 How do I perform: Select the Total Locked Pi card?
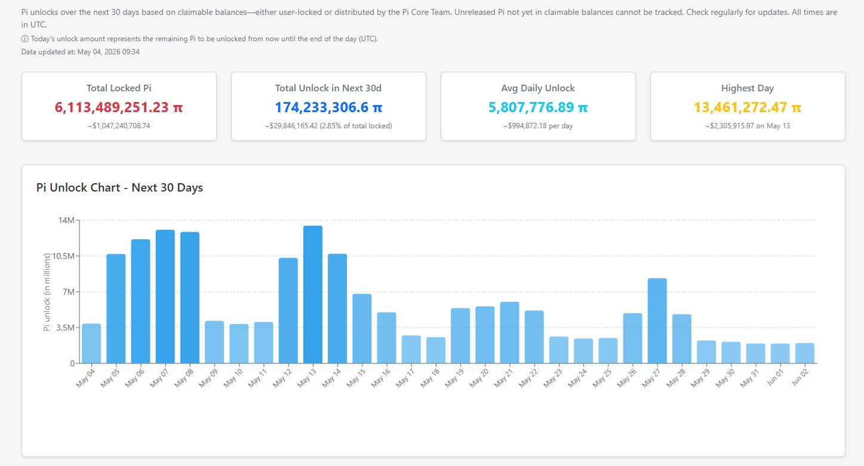pyautogui.click(x=119, y=106)
